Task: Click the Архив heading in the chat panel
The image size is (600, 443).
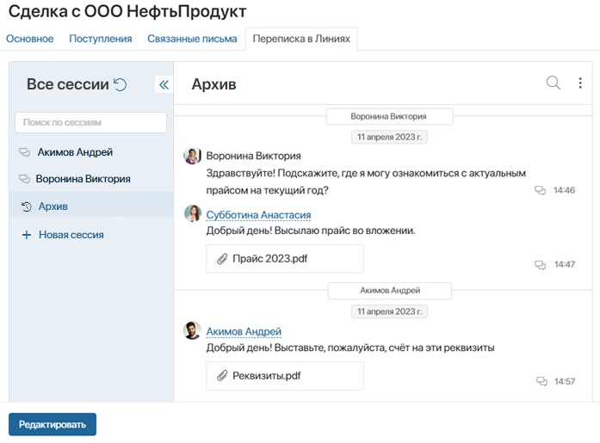Action: (x=213, y=84)
